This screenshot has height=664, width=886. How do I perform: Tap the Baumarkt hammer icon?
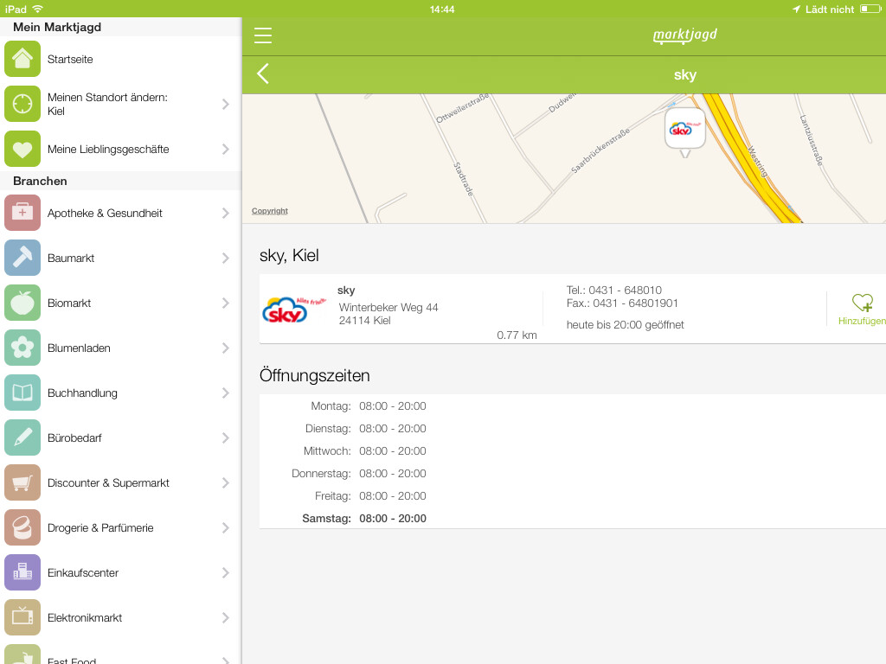22,258
